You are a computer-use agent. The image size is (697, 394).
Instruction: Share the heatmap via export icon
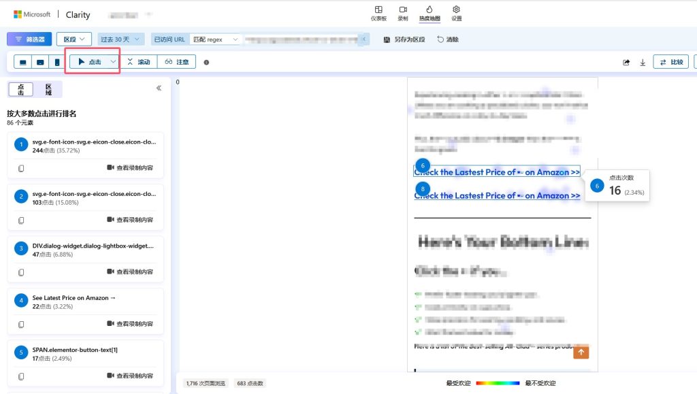[x=626, y=61]
